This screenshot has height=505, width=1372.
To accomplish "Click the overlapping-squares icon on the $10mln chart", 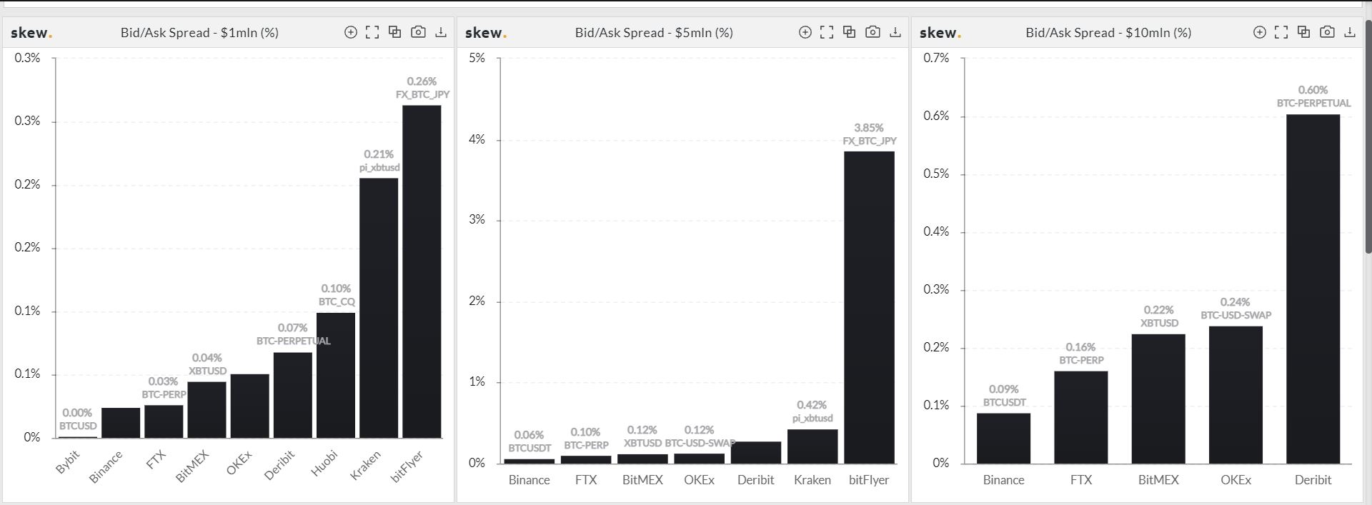I will pos(1303,32).
